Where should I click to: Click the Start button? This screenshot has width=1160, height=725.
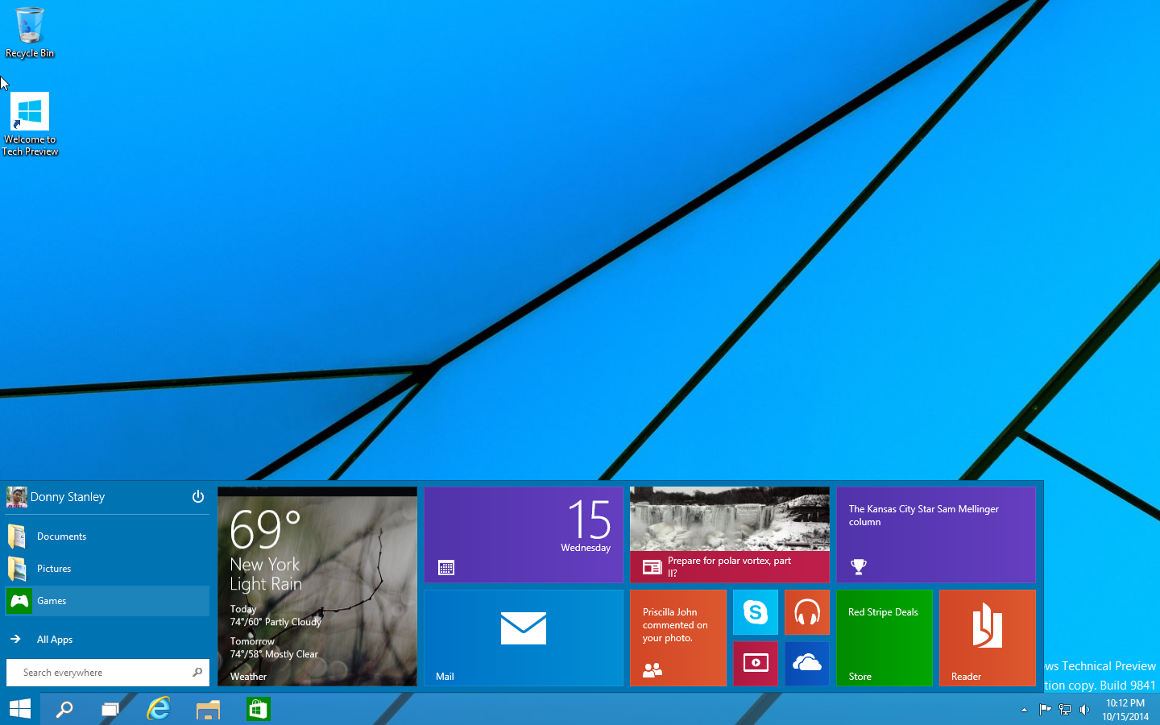point(20,709)
